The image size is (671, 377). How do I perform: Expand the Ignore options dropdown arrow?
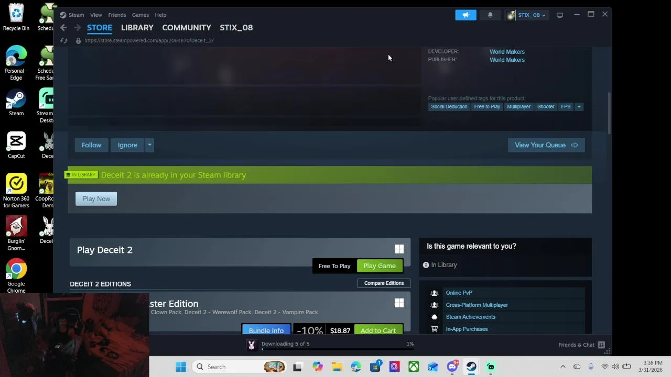(149, 145)
